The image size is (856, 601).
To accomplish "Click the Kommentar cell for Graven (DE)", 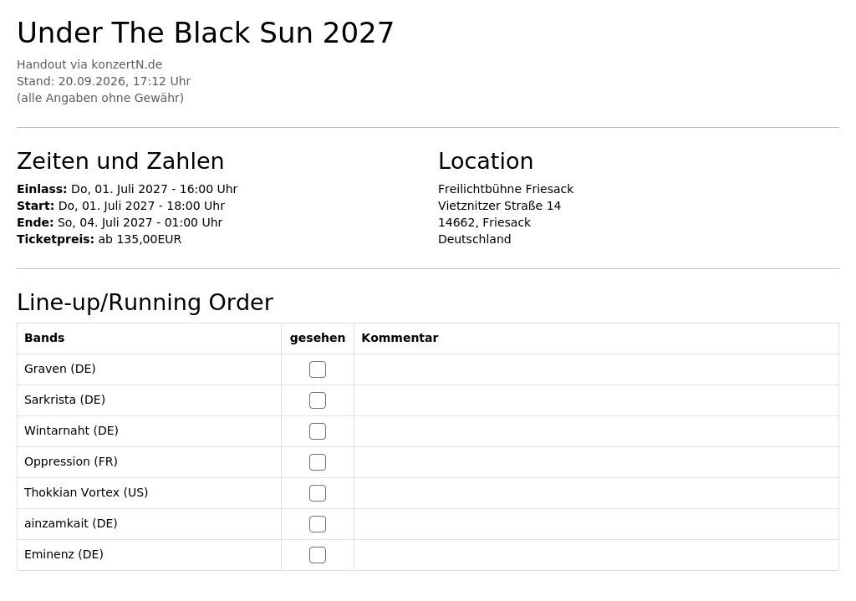I will pyautogui.click(x=596, y=369).
